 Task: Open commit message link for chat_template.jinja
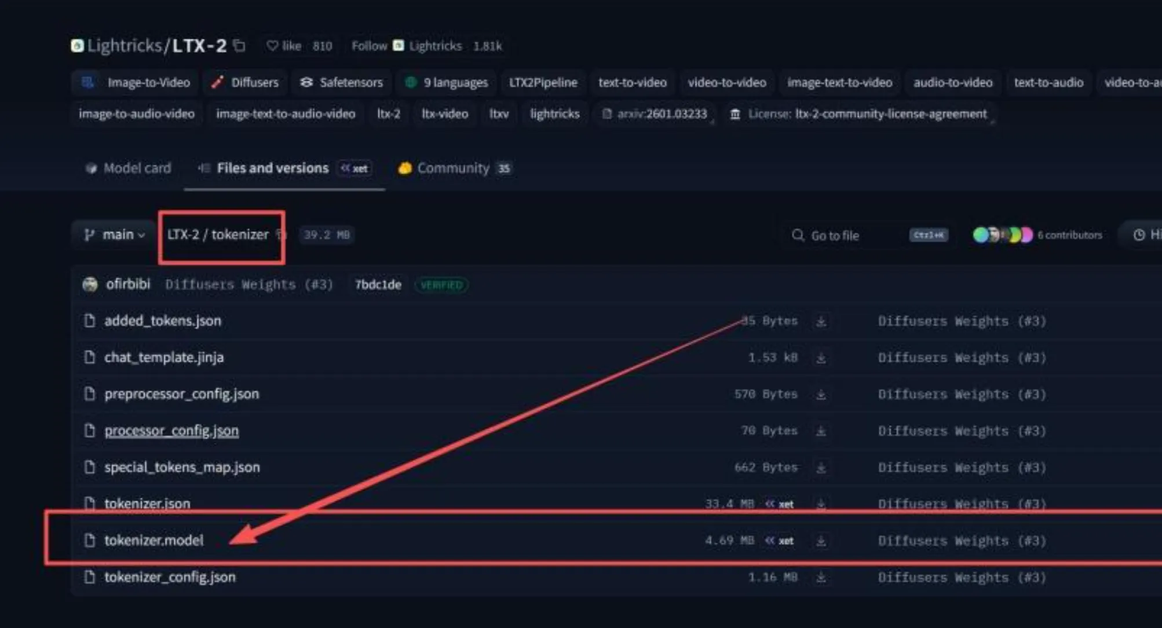(x=962, y=358)
